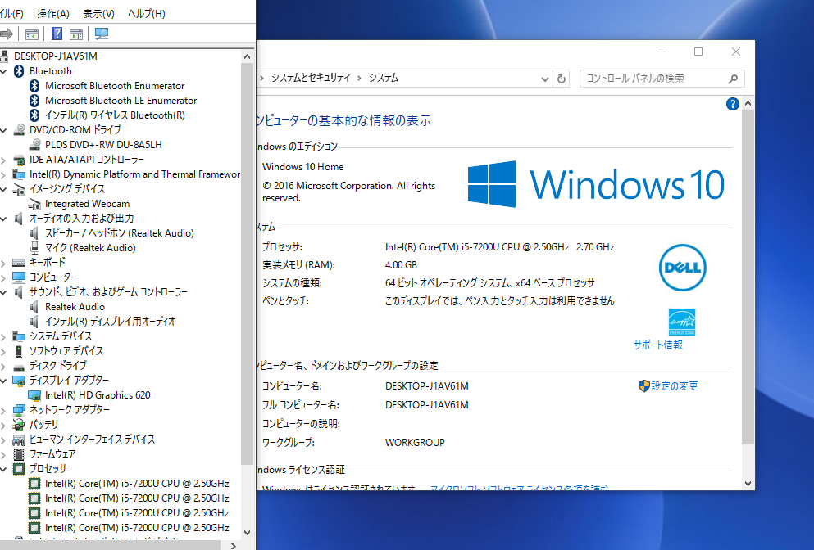The image size is (814, 550).
Task: Select Intel(R) HD Graphics 620 adapter
Action: [98, 395]
